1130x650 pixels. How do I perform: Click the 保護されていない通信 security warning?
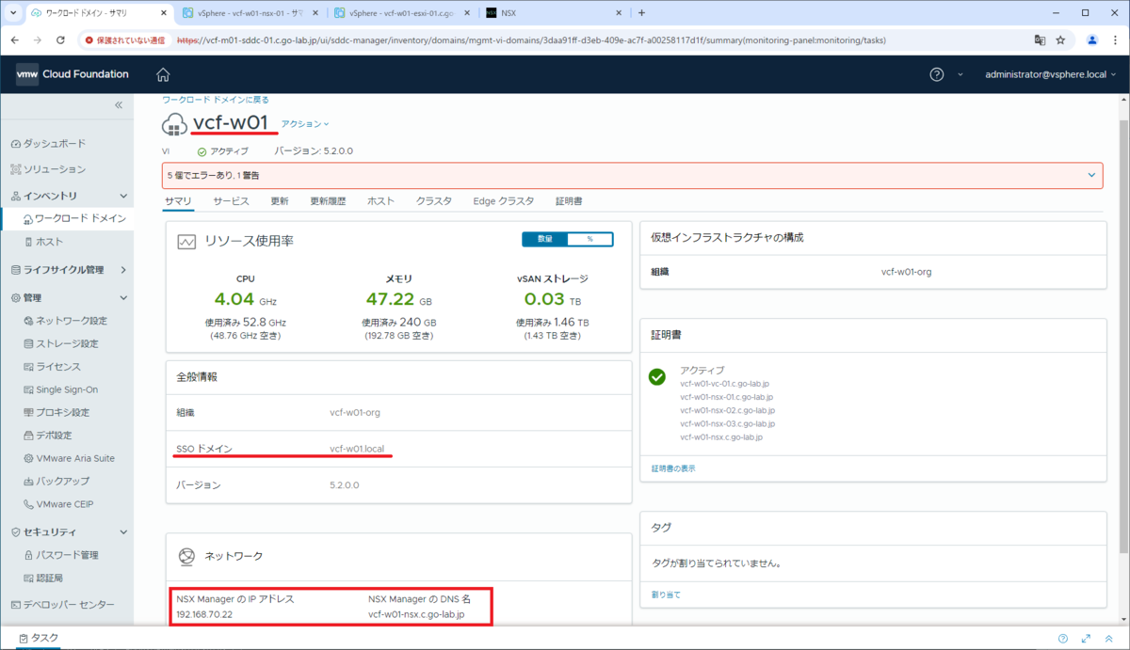point(125,40)
